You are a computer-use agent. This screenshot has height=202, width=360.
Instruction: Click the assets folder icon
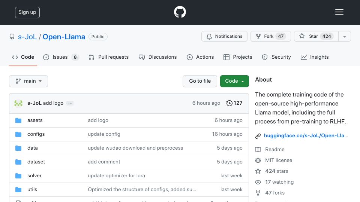(x=18, y=120)
